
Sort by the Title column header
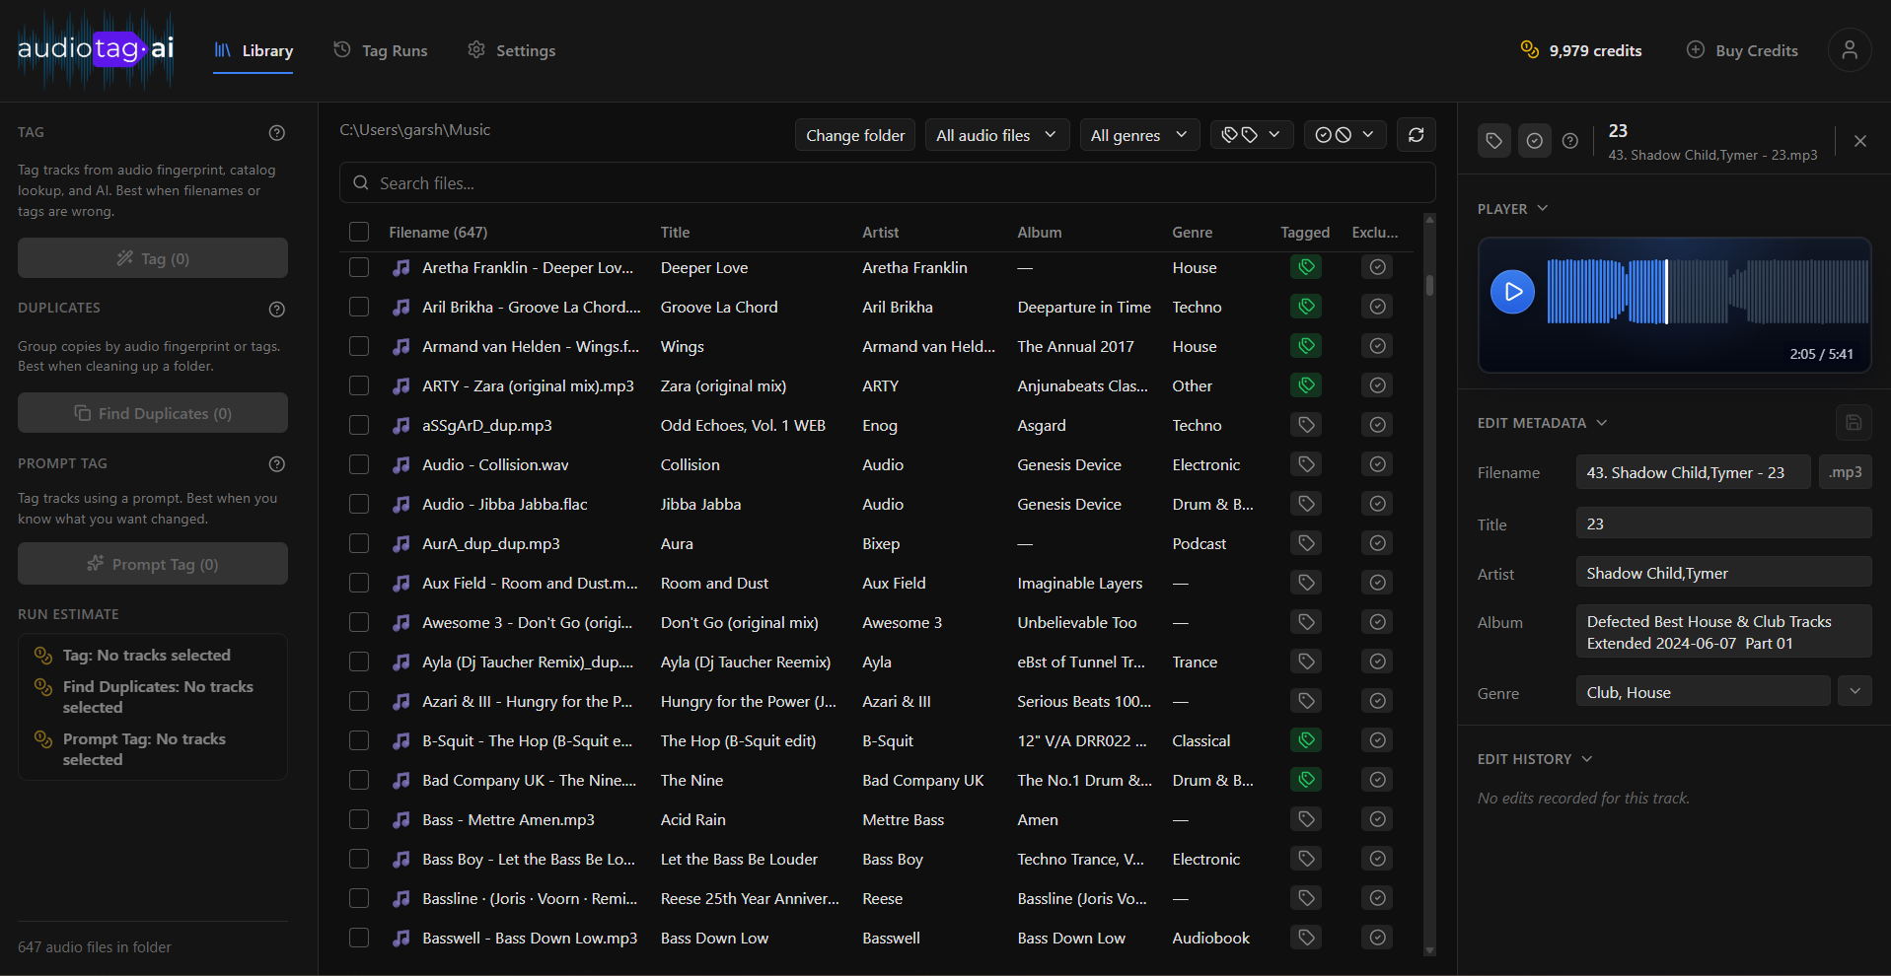pos(675,233)
